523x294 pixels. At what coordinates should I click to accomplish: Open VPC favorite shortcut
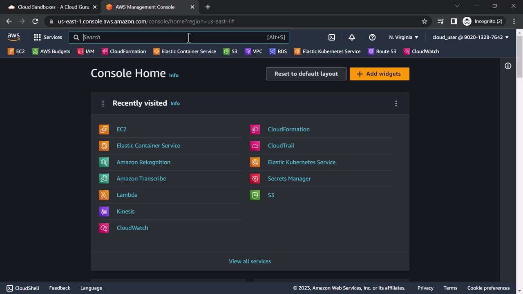(x=253, y=51)
